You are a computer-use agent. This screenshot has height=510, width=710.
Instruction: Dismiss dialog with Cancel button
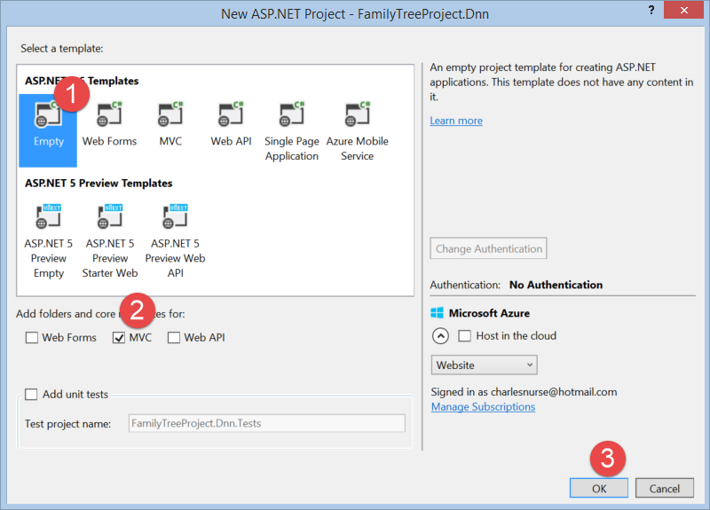pos(664,489)
